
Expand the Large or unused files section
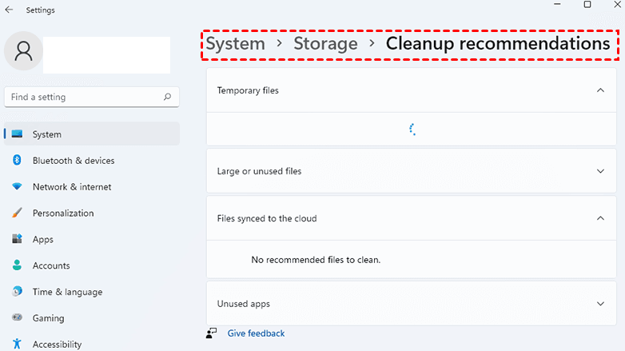(601, 171)
